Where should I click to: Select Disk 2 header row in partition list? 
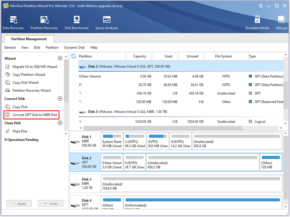point(181,66)
